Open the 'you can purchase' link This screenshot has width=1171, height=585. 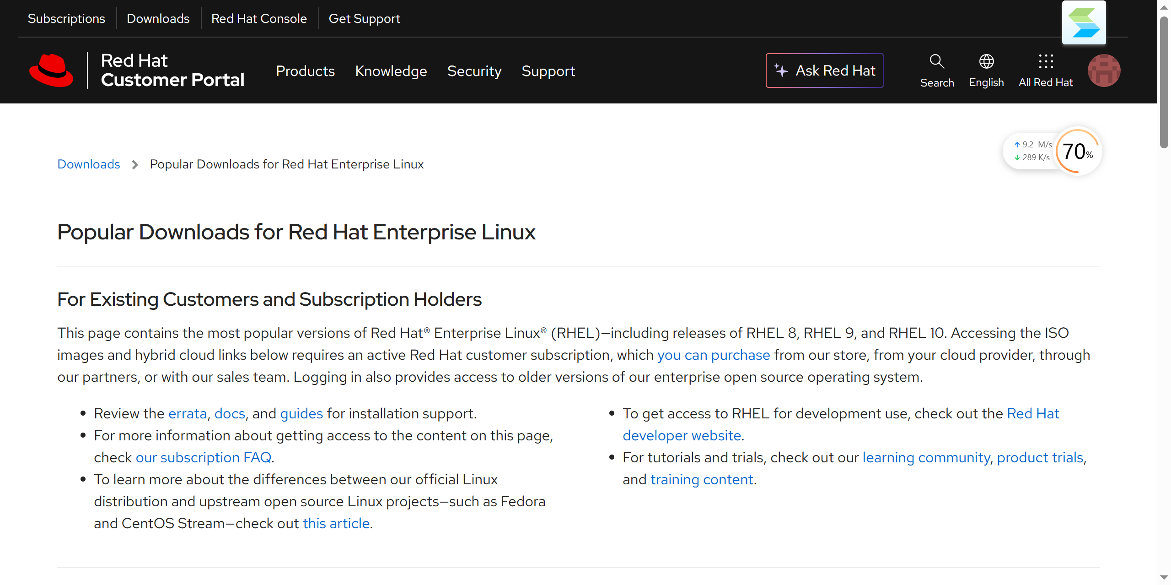[x=714, y=355]
